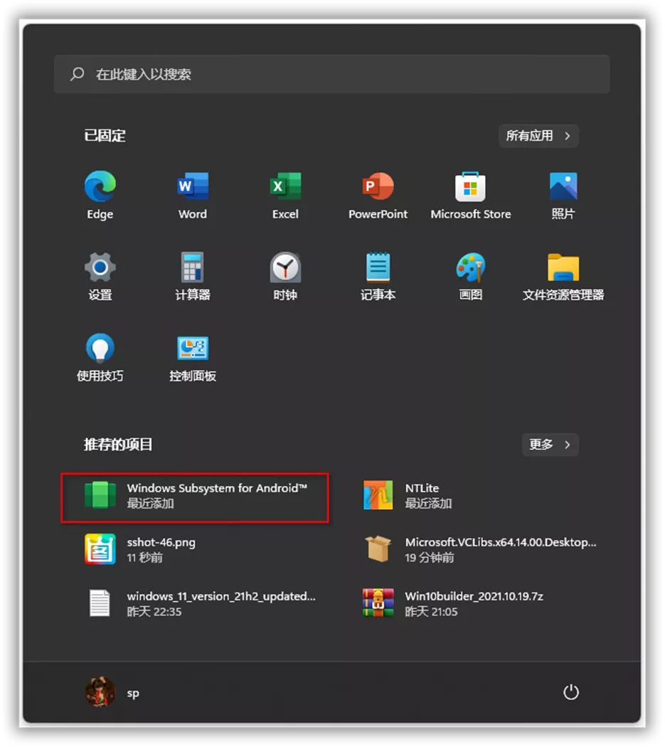Click the NTLite app icon
The width and height of the screenshot is (665, 747).
coord(378,495)
